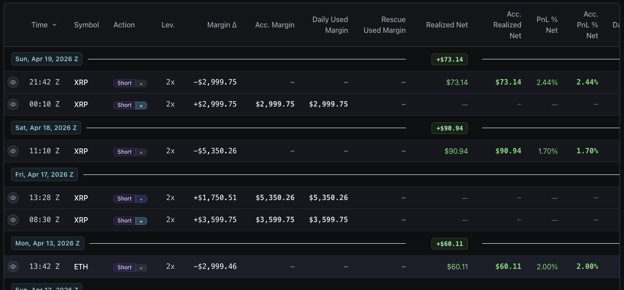624x290 pixels.
Task: Click the Time column sort chevron
Action: [54, 25]
